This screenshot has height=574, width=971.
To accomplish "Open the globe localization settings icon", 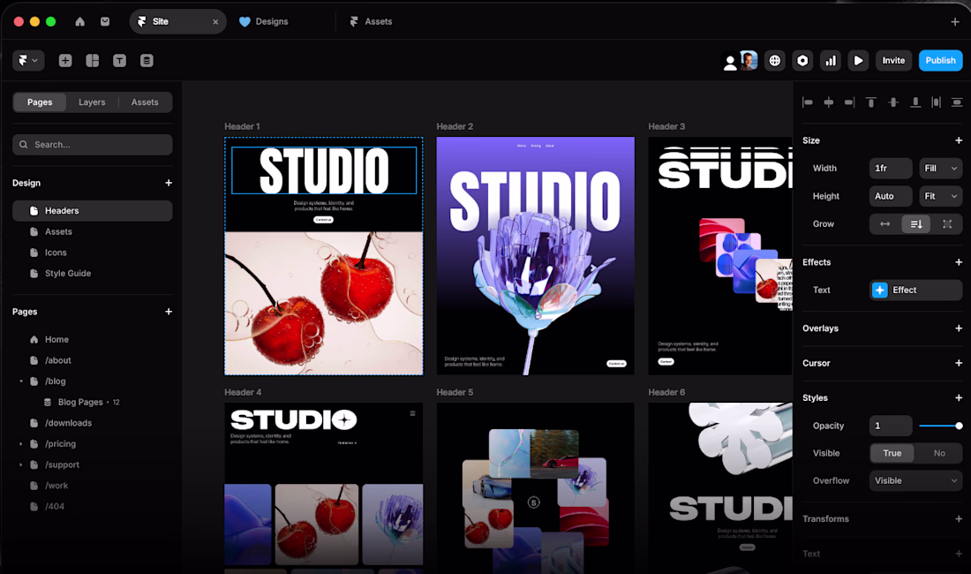I will click(775, 61).
